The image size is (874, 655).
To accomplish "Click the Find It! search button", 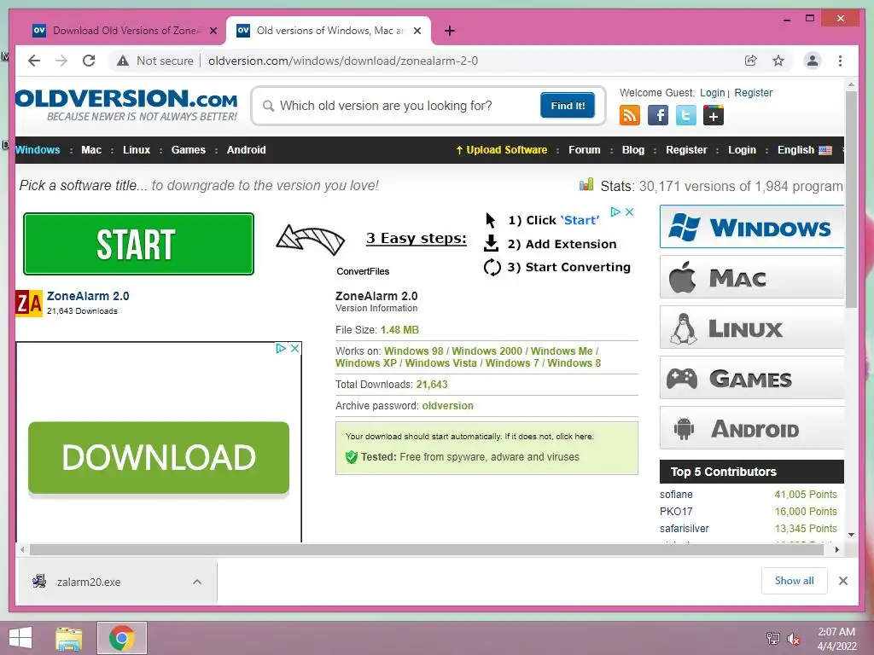I will pos(568,105).
